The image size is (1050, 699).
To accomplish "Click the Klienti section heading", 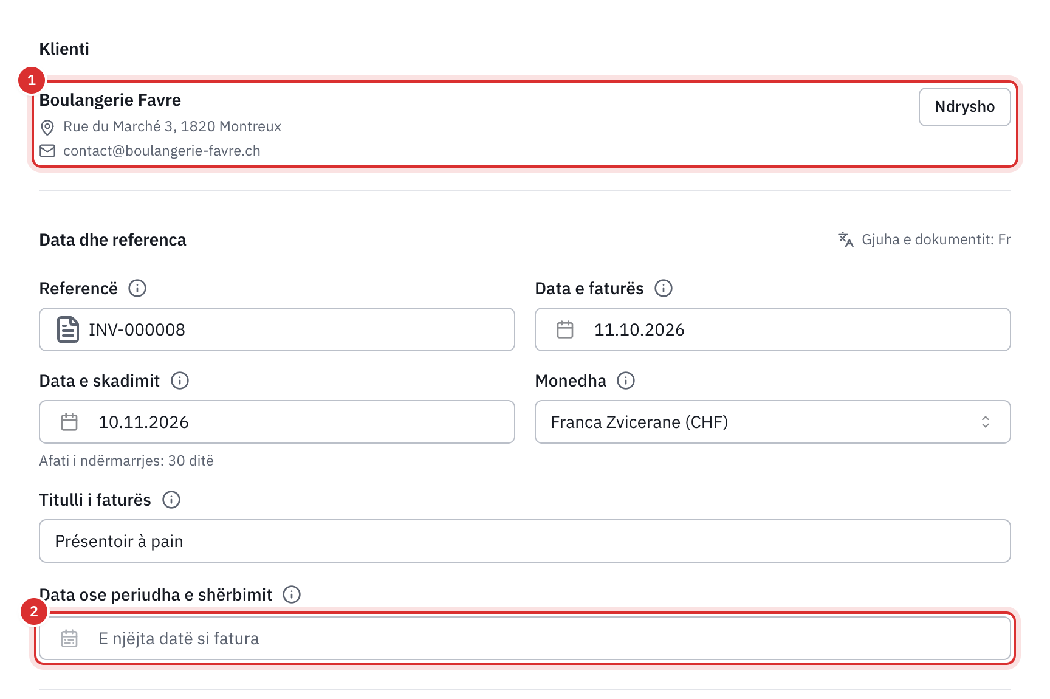I will point(64,49).
